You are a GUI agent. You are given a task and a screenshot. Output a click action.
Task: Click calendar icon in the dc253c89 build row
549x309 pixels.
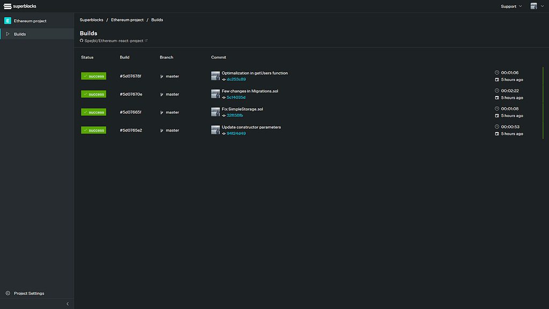497,79
